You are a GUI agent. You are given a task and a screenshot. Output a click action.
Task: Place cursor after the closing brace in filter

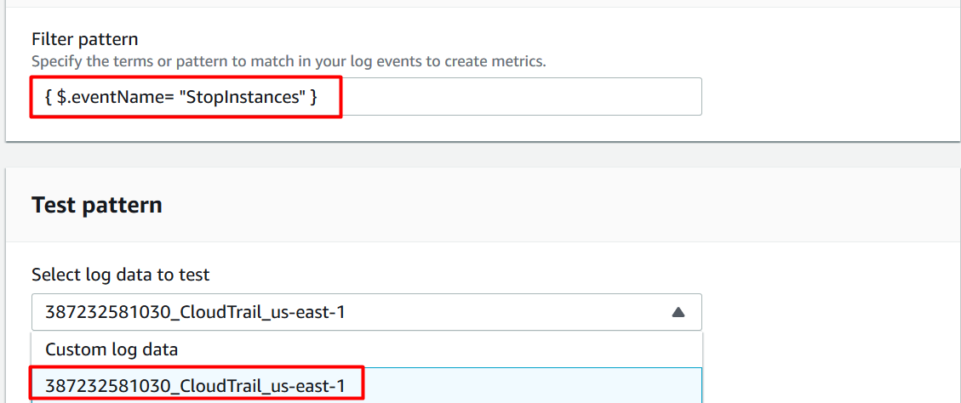pyautogui.click(x=318, y=97)
